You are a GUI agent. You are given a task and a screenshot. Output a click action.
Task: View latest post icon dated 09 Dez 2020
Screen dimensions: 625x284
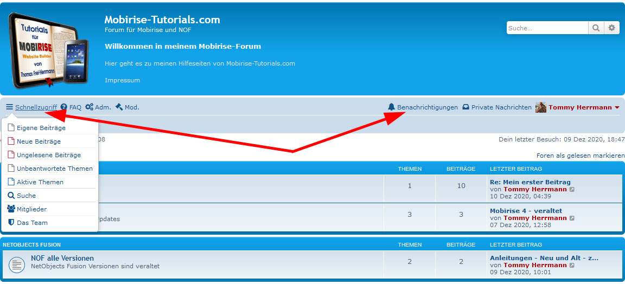(x=572, y=265)
